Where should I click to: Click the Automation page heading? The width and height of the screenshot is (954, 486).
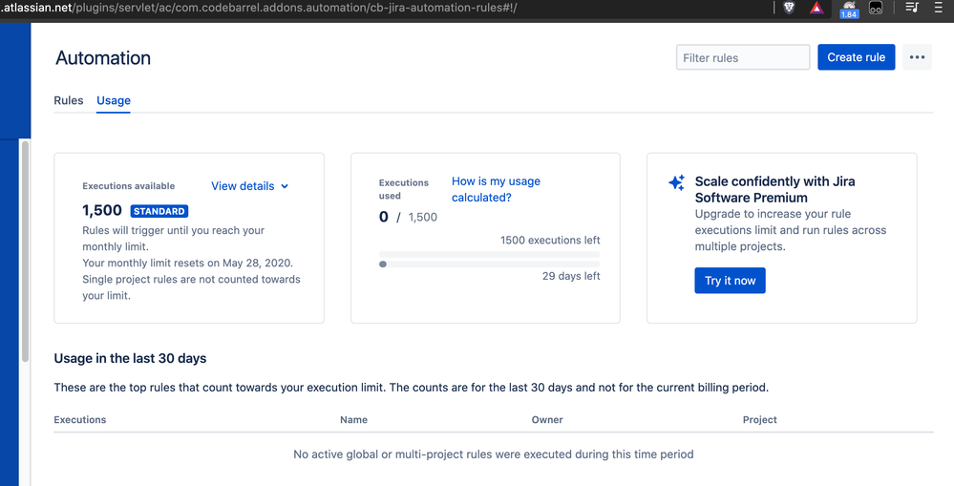[103, 58]
